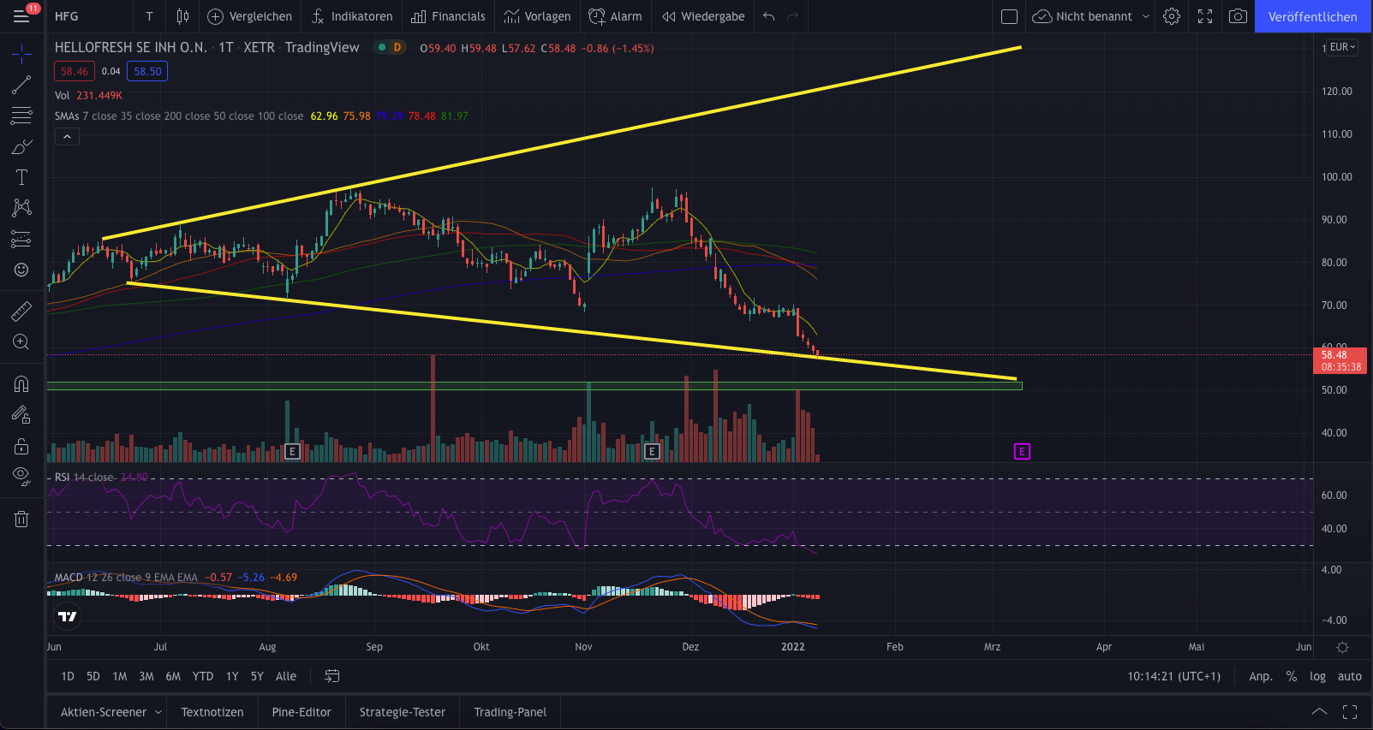Toggle auto scale mode
The height and width of the screenshot is (730, 1373).
click(x=1350, y=676)
